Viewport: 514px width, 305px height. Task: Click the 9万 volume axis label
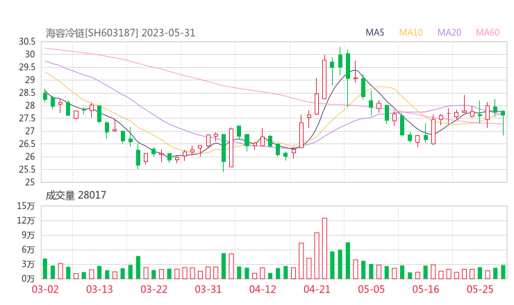pos(28,235)
